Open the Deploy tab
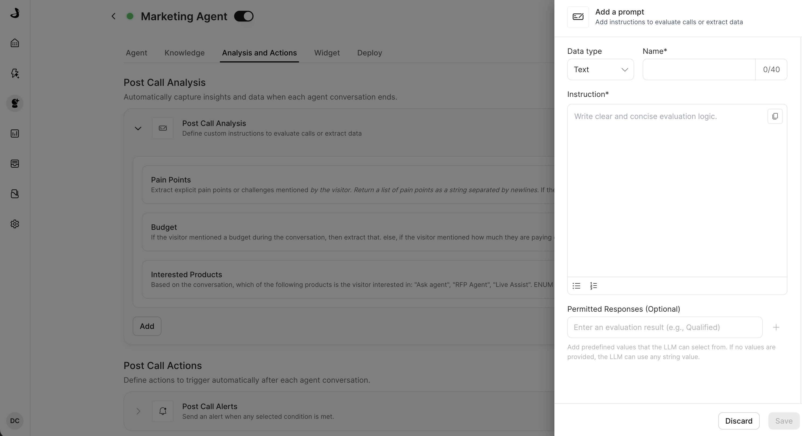Screen dimensions: 802x436 point(370,53)
